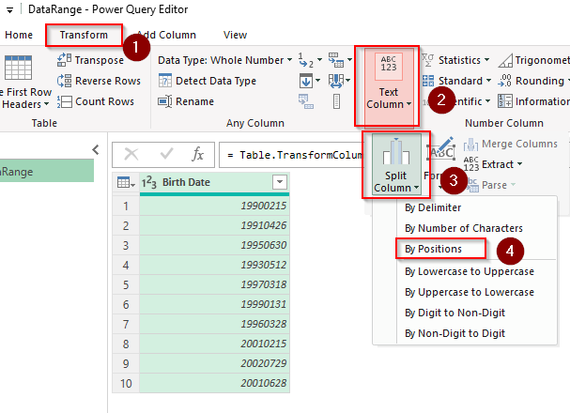Open Split Column dropdown
The width and height of the screenshot is (570, 413).
[x=396, y=164]
